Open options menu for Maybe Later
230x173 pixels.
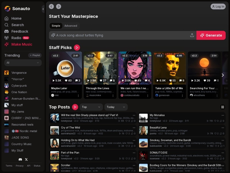coord(78,95)
